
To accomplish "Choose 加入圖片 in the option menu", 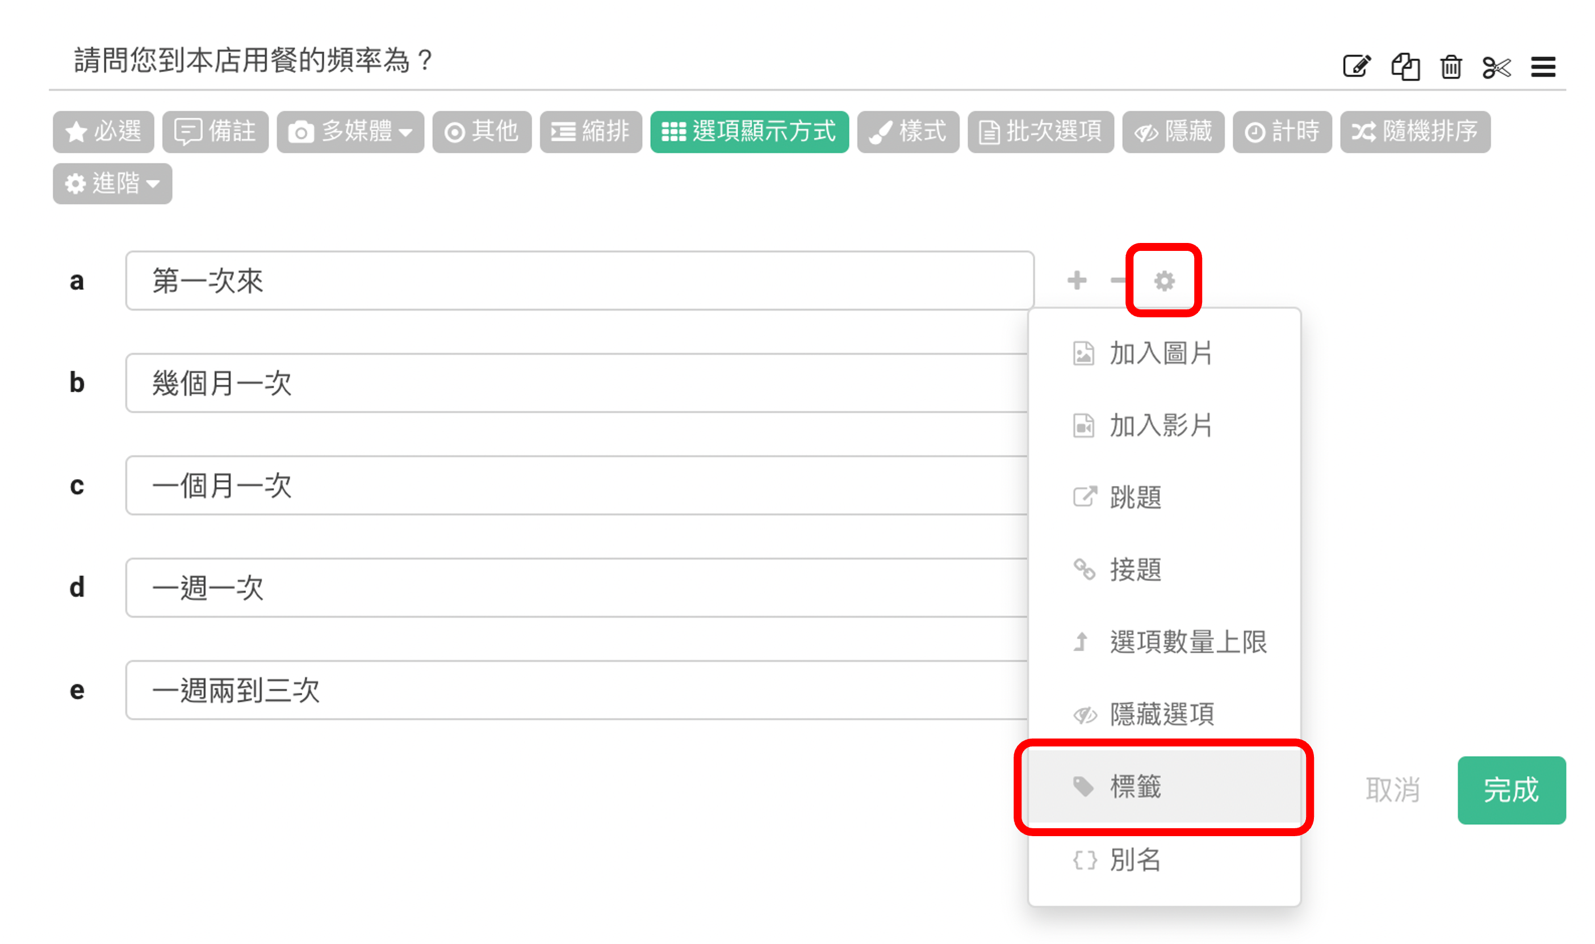I will click(x=1161, y=354).
